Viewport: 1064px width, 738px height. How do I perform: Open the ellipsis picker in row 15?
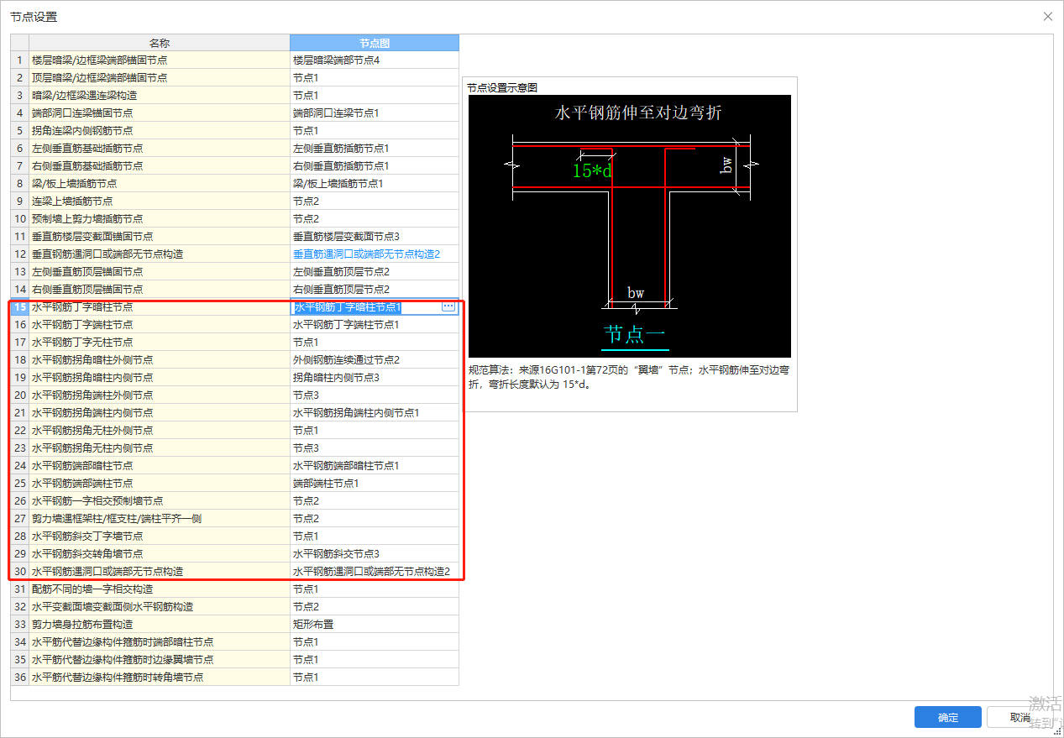[448, 307]
